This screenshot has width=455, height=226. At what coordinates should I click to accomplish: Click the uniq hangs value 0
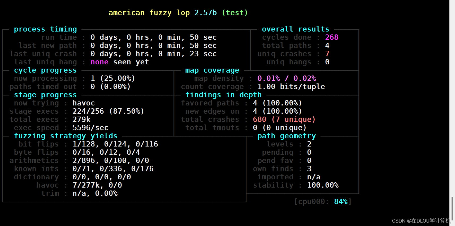point(327,62)
